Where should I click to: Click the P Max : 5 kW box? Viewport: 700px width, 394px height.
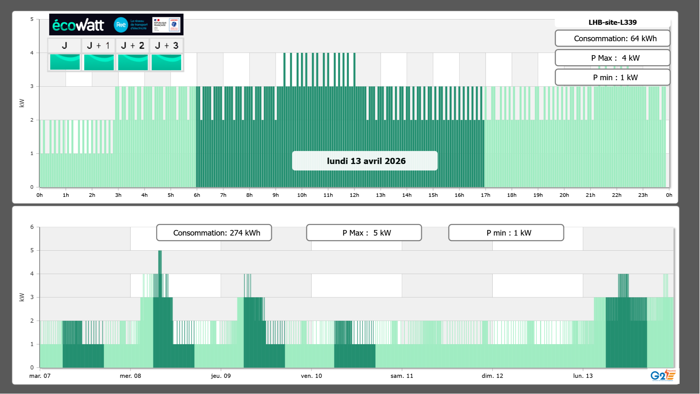coord(364,233)
